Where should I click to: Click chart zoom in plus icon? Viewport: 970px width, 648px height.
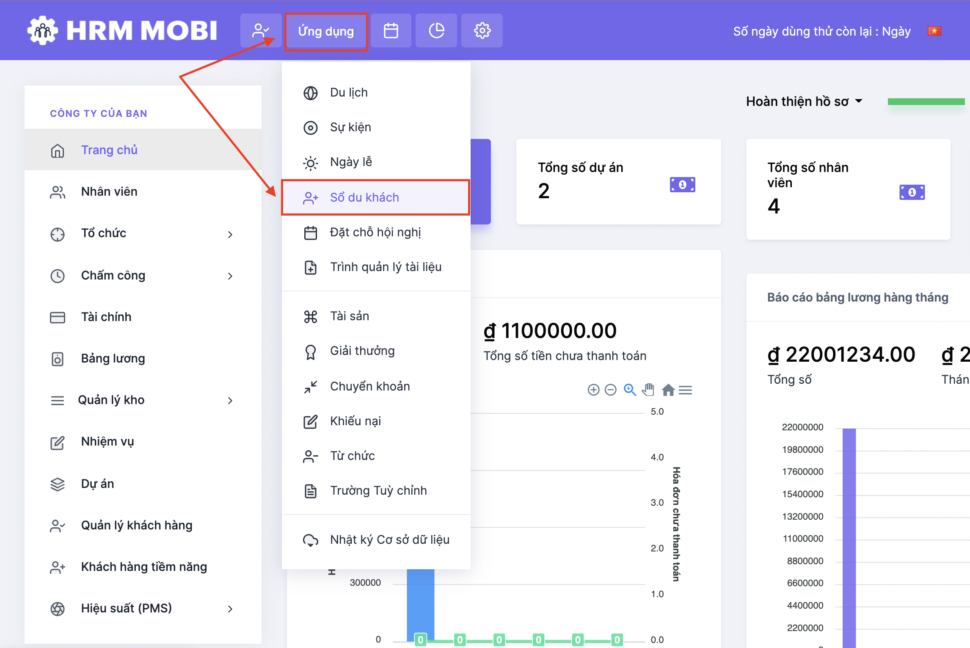click(x=593, y=390)
